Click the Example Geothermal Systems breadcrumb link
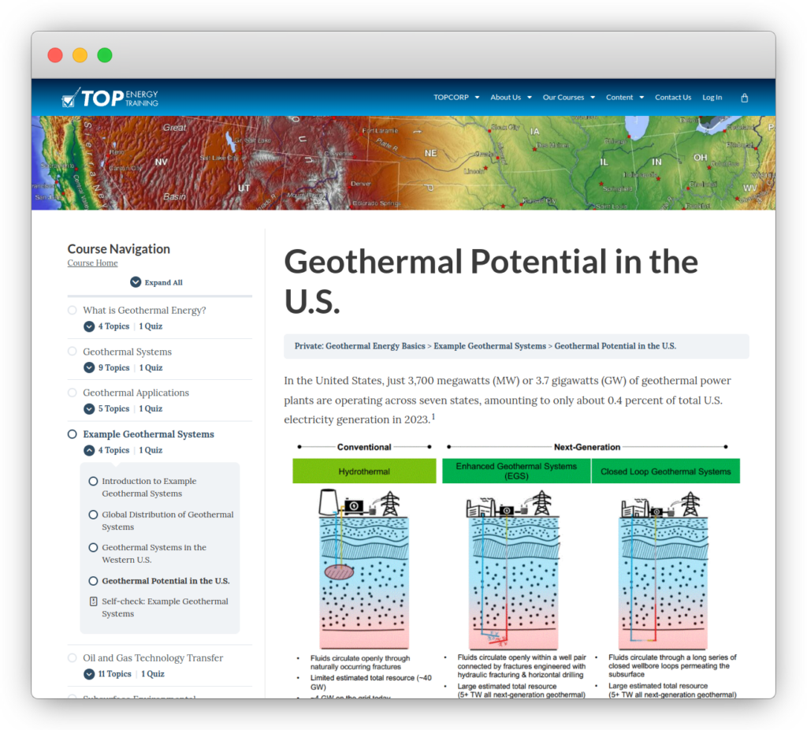 point(489,346)
